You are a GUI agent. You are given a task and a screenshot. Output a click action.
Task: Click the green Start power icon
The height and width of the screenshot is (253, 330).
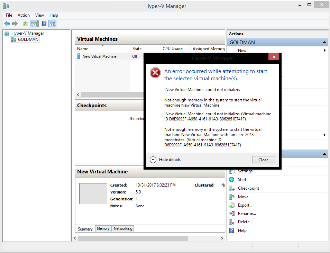tap(232, 180)
